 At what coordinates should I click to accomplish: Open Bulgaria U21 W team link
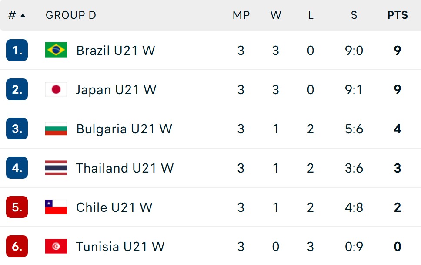click(x=124, y=129)
